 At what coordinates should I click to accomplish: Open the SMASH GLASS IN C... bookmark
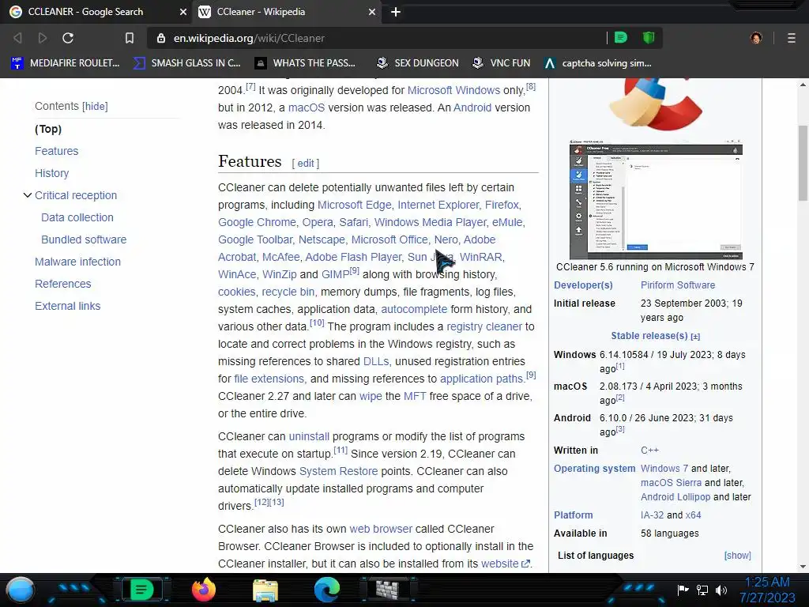(186, 63)
